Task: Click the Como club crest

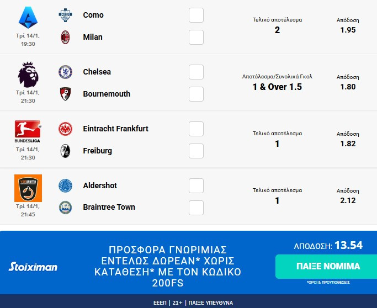Action: [x=66, y=15]
